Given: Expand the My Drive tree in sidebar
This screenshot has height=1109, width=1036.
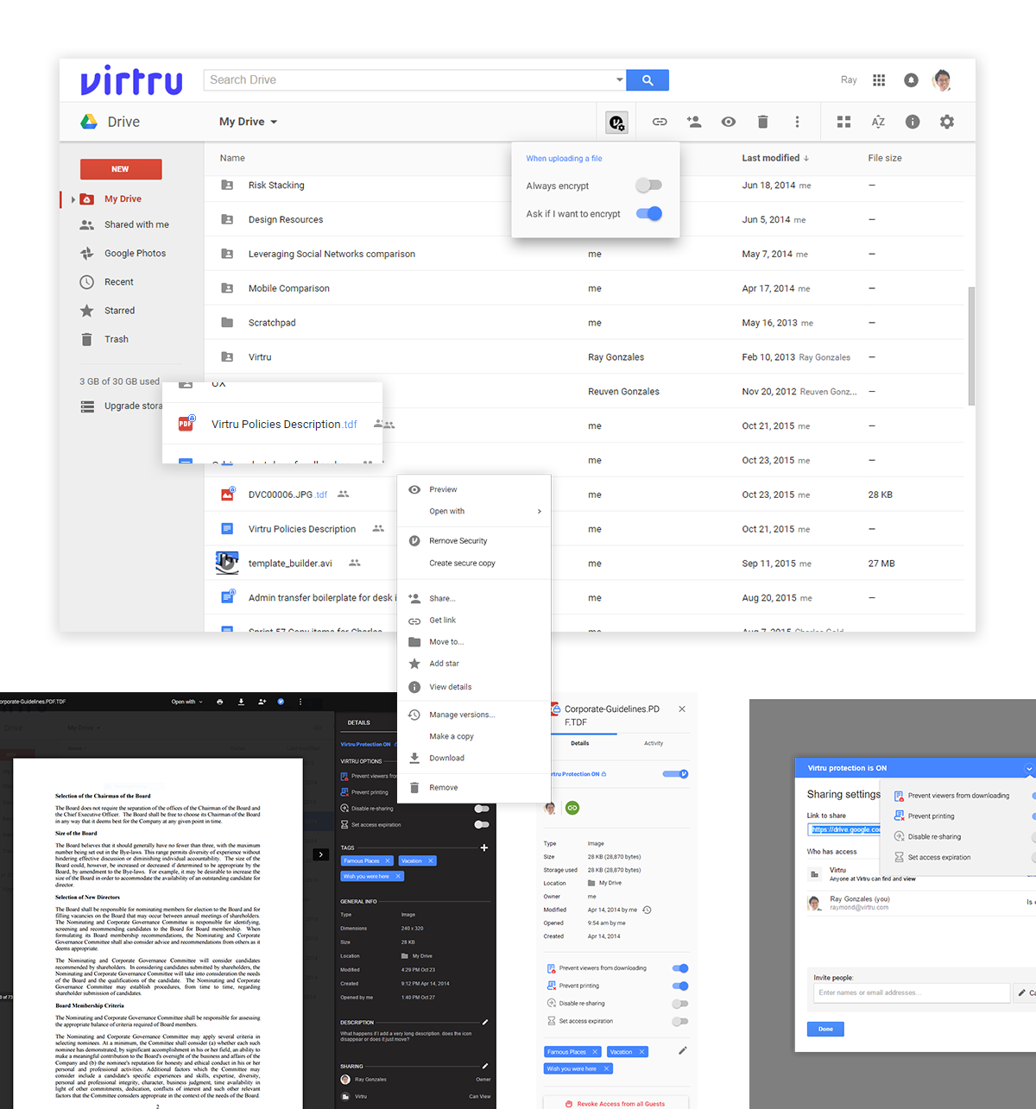Looking at the screenshot, I should click(73, 199).
